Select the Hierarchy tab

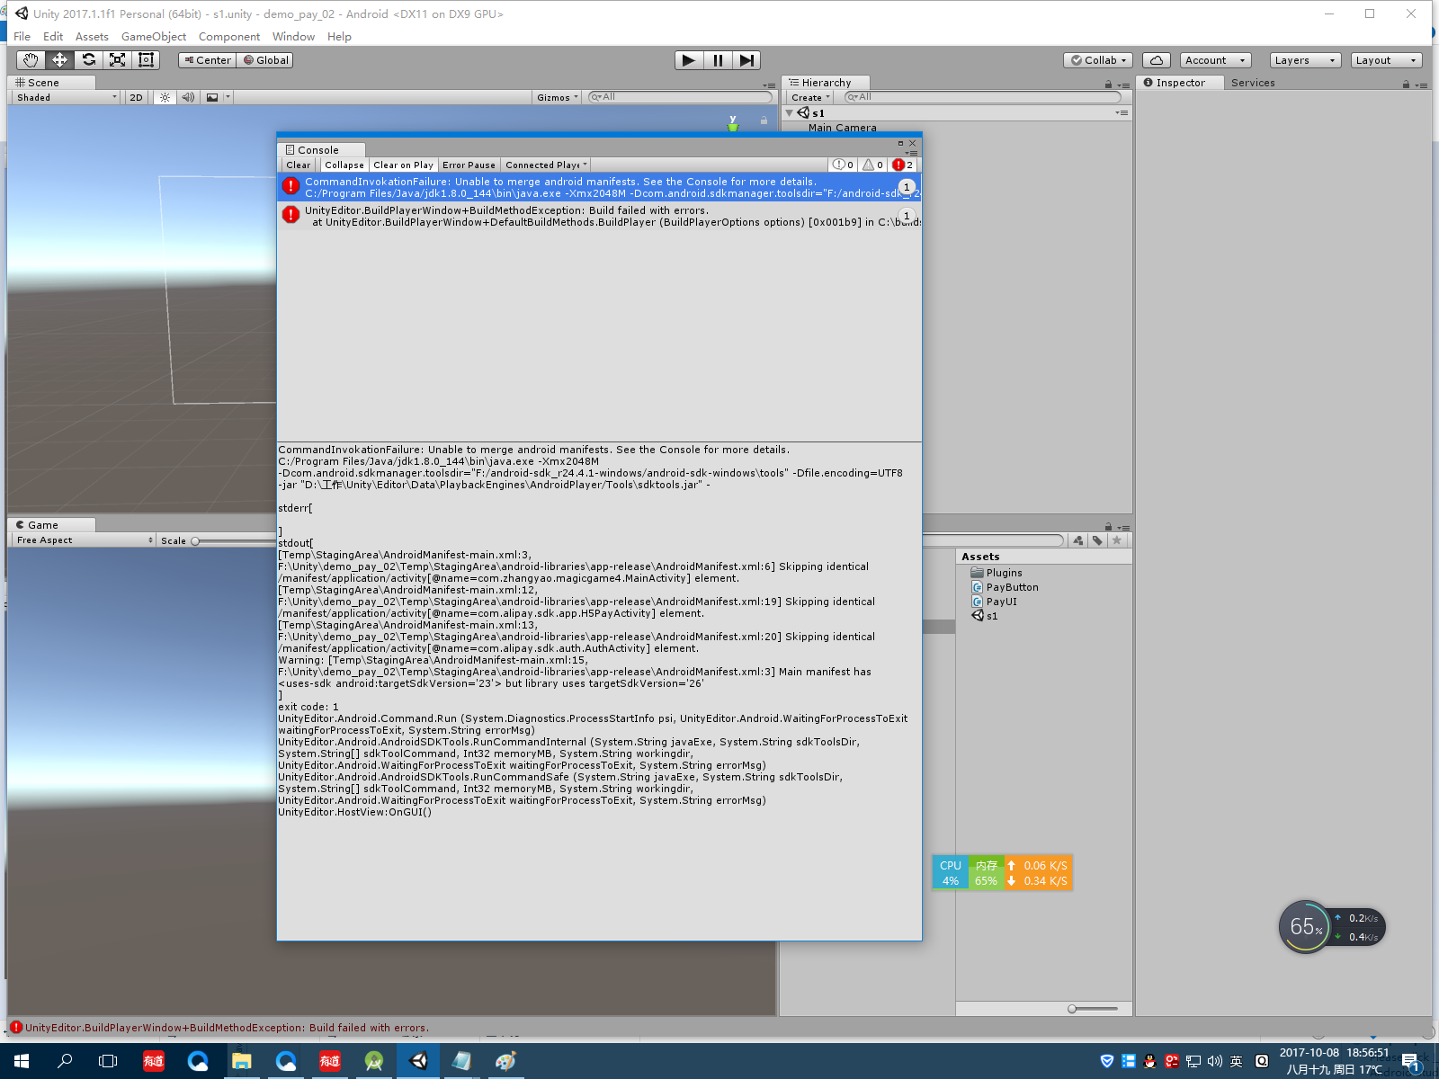tap(825, 83)
